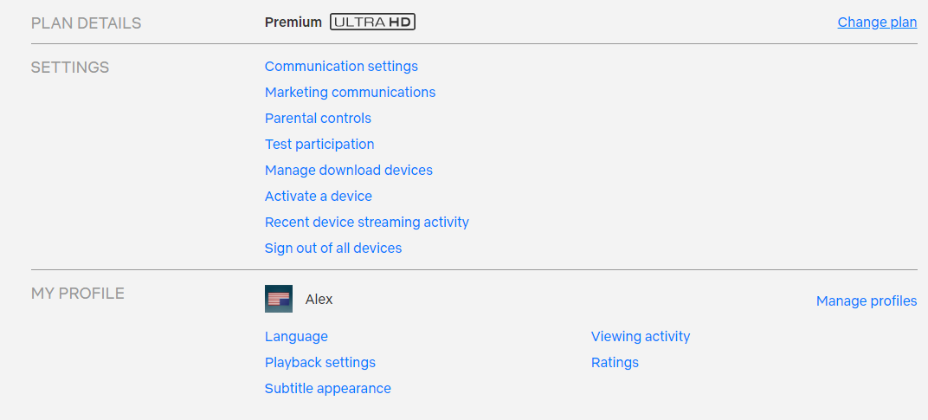Open the Ratings link
The image size is (928, 420).
click(x=615, y=363)
